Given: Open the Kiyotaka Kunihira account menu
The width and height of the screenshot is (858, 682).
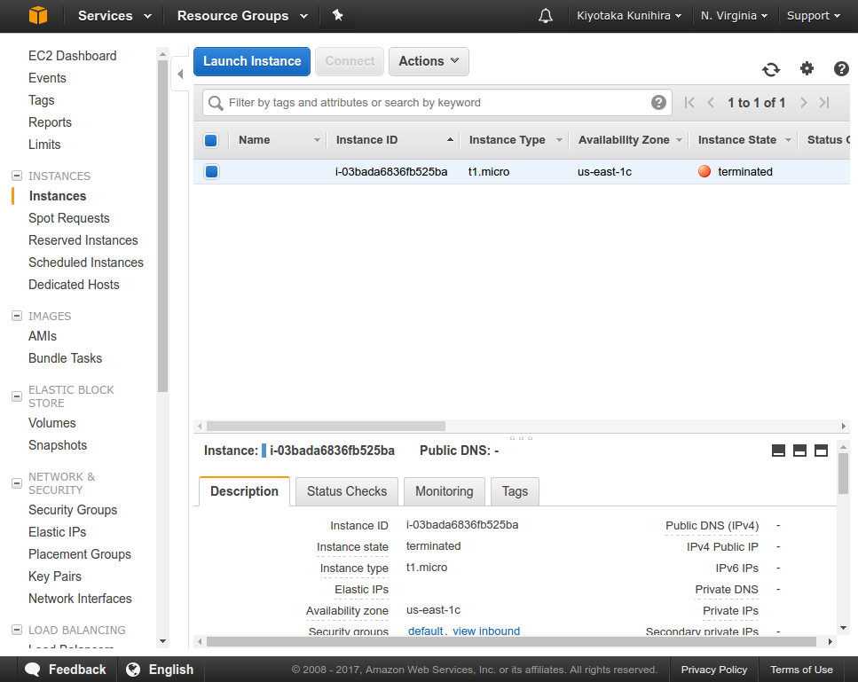Looking at the screenshot, I should pyautogui.click(x=629, y=16).
